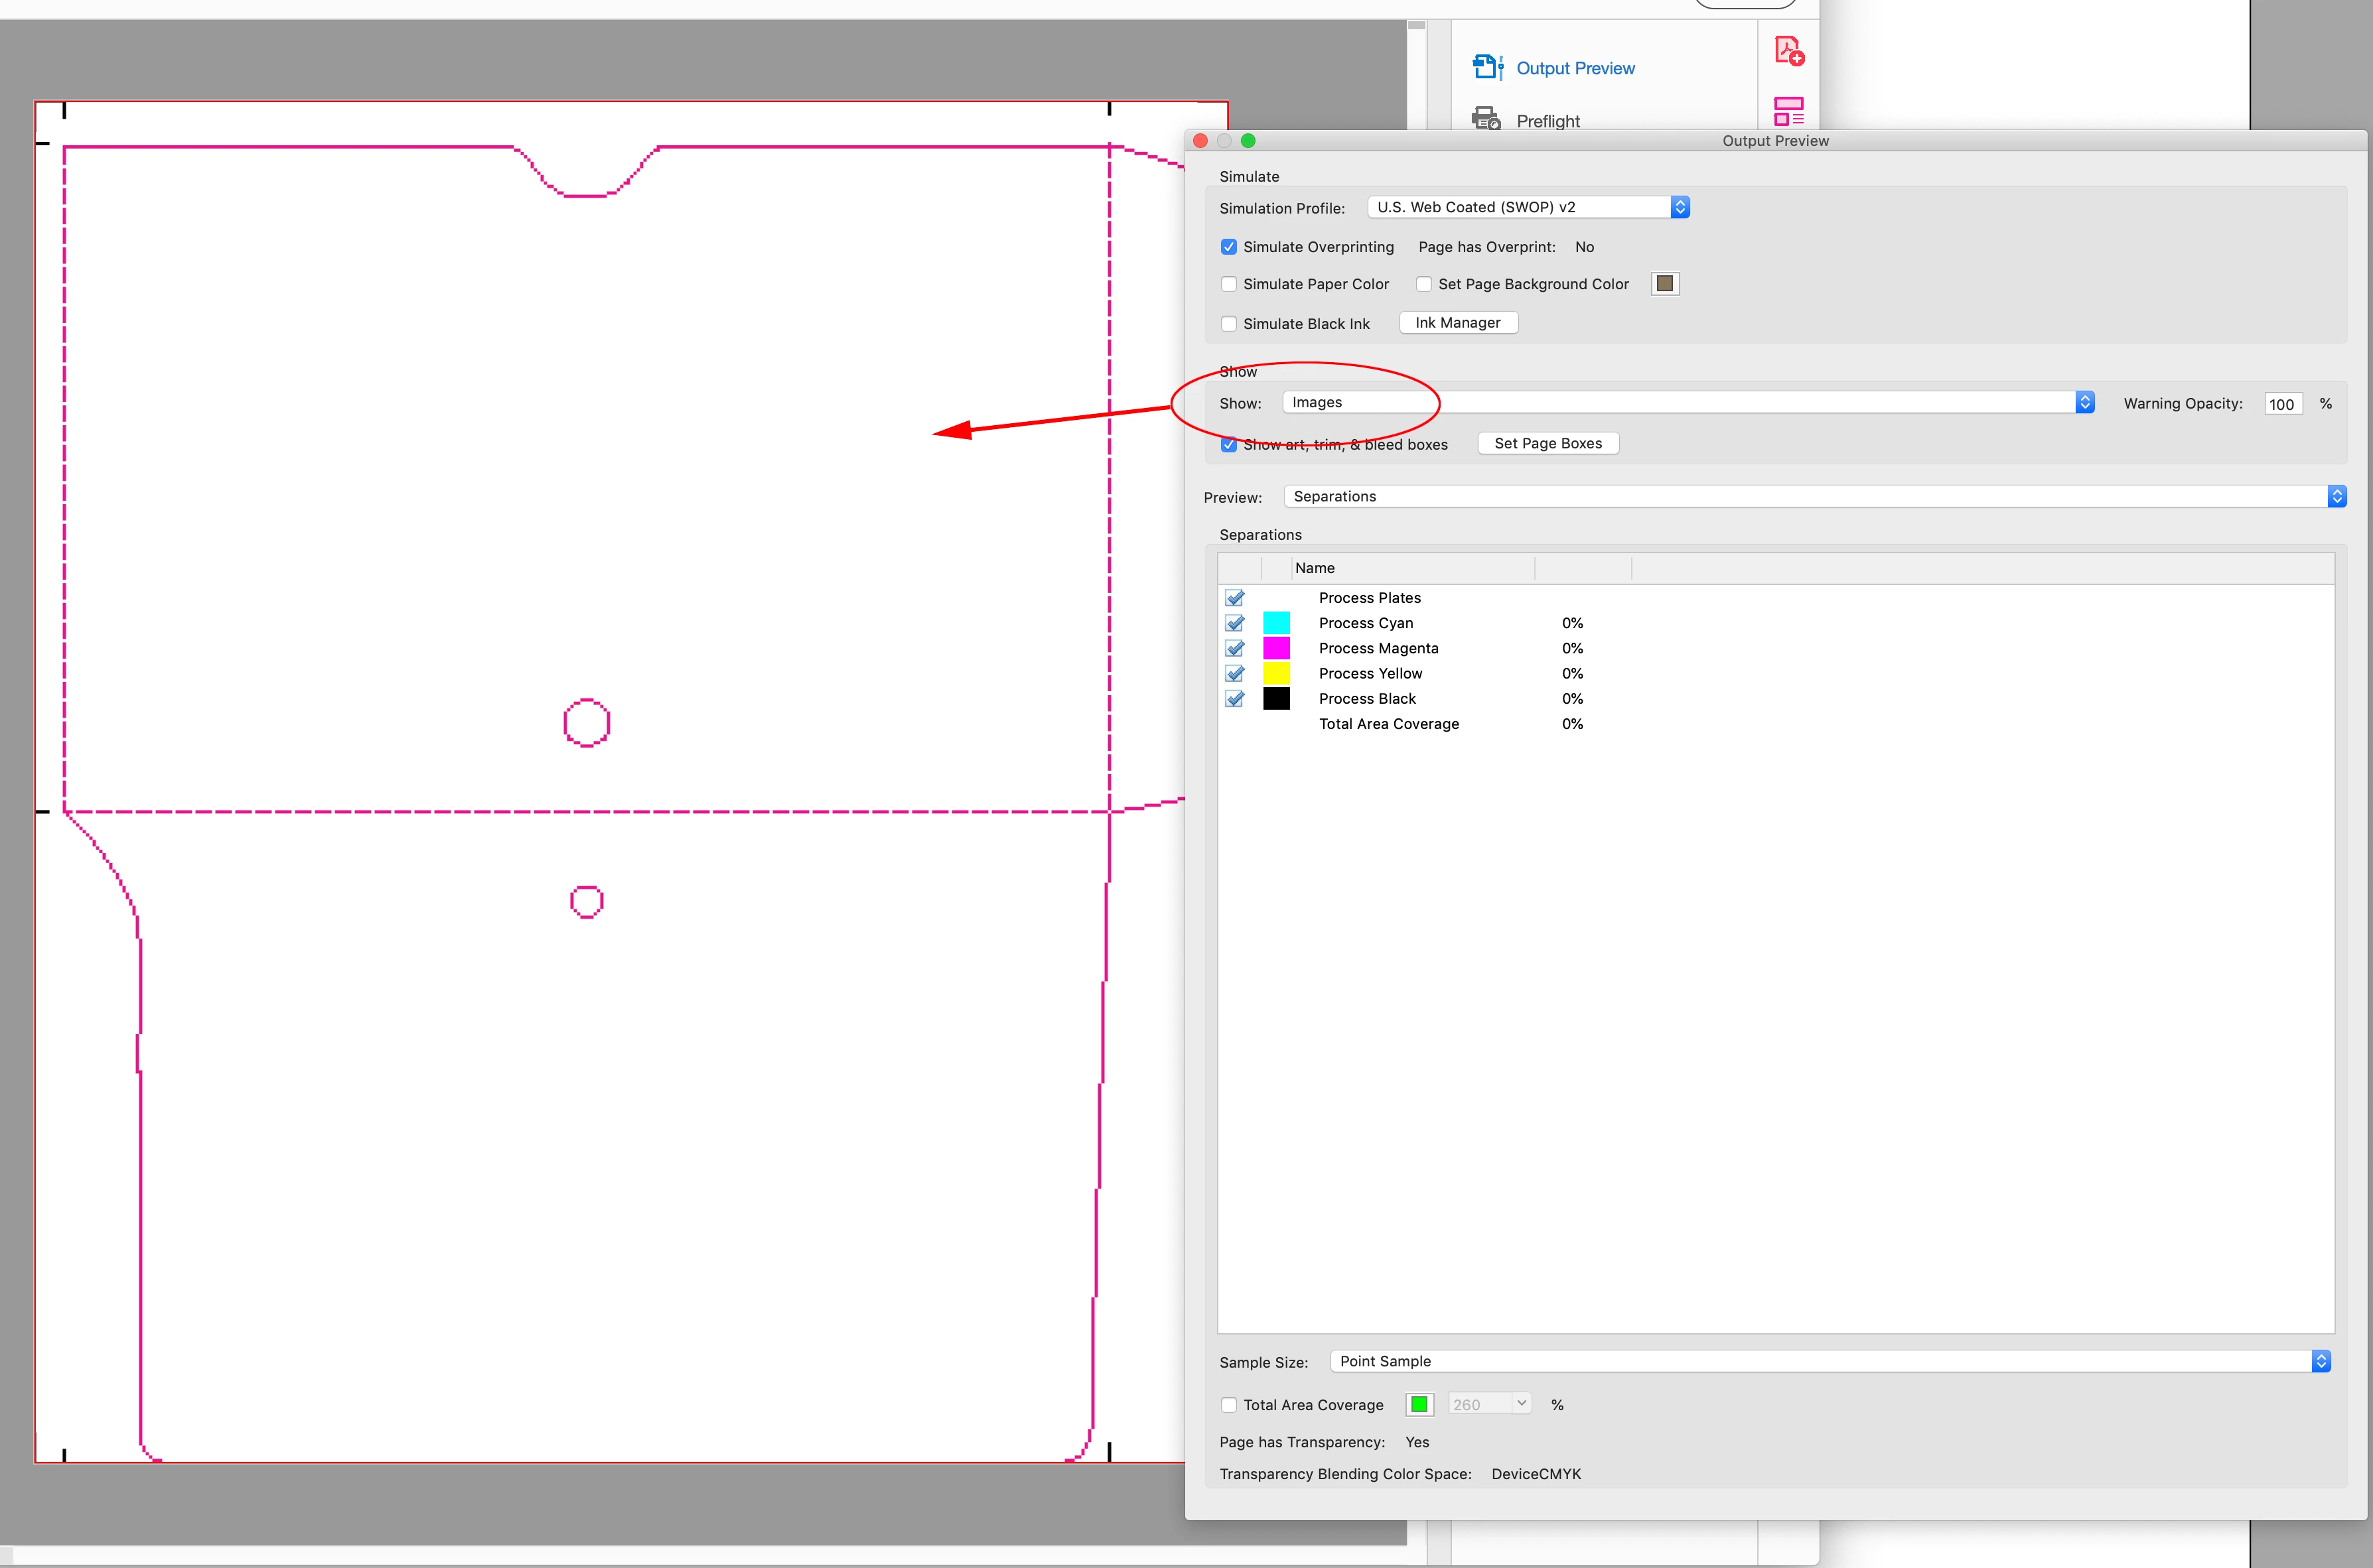
Task: Click the brown page background color swatch
Action: tap(1664, 284)
